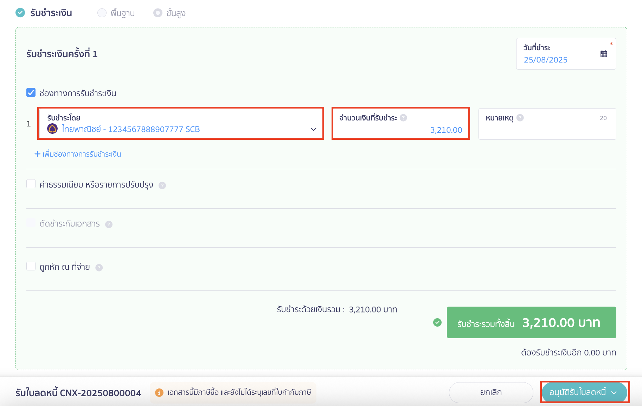Click help icon beside ค่าธรรมเนียม หรือรายการปรับปรุง
This screenshot has width=642, height=406.
click(x=162, y=185)
